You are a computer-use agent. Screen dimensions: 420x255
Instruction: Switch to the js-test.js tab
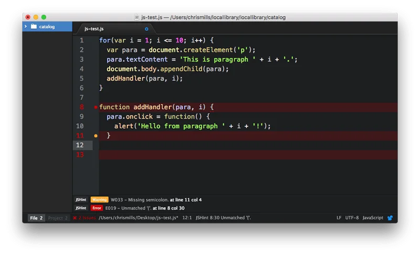click(94, 29)
